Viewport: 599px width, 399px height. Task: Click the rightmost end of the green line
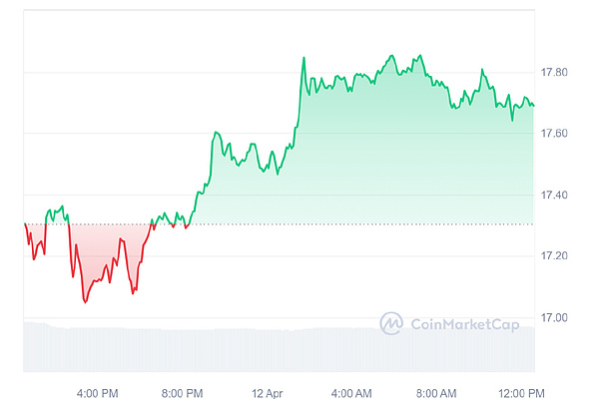[x=533, y=106]
